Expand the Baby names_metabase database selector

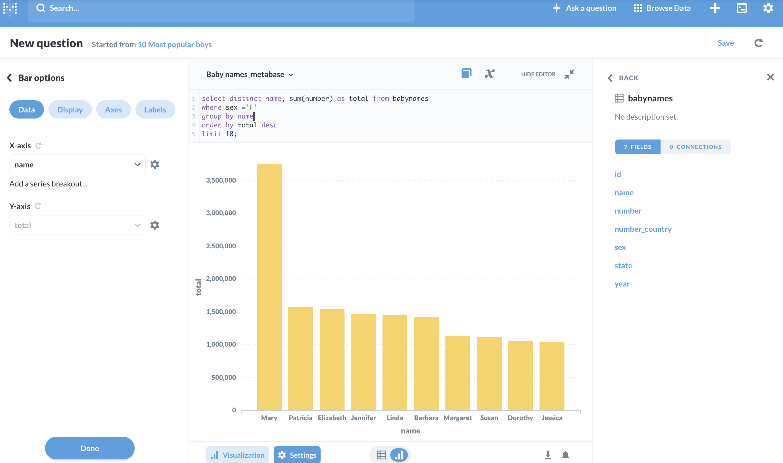click(249, 75)
